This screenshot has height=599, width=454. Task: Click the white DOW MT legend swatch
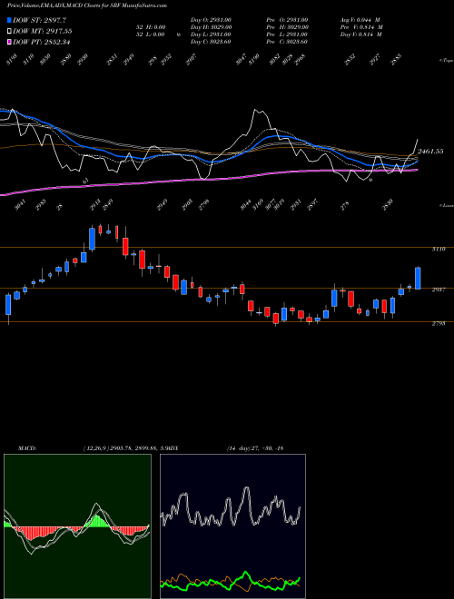[x=10, y=31]
